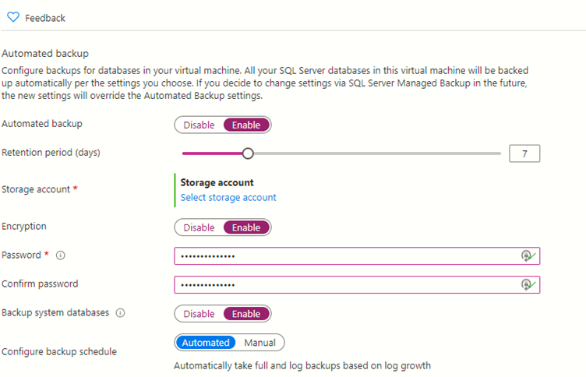Set backup schedule to Manual
Image resolution: width=586 pixels, height=377 pixels.
pos(259,343)
